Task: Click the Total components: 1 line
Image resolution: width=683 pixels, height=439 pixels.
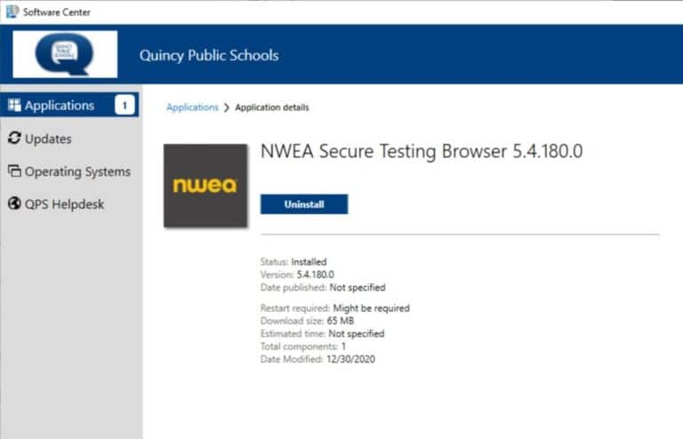Action: pos(303,347)
